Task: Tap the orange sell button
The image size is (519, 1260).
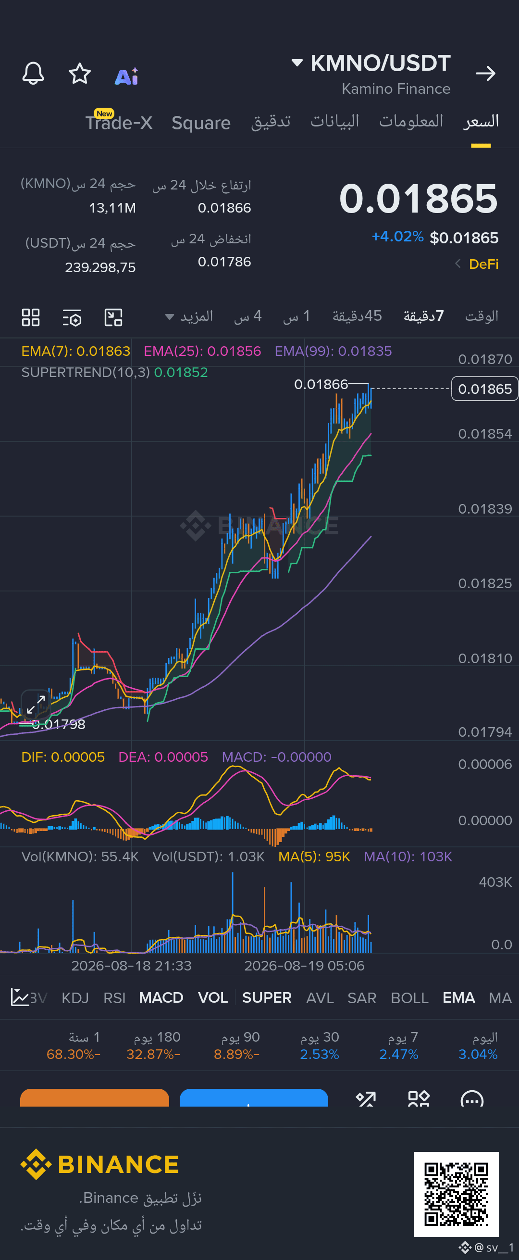Action: pyautogui.click(x=94, y=1097)
